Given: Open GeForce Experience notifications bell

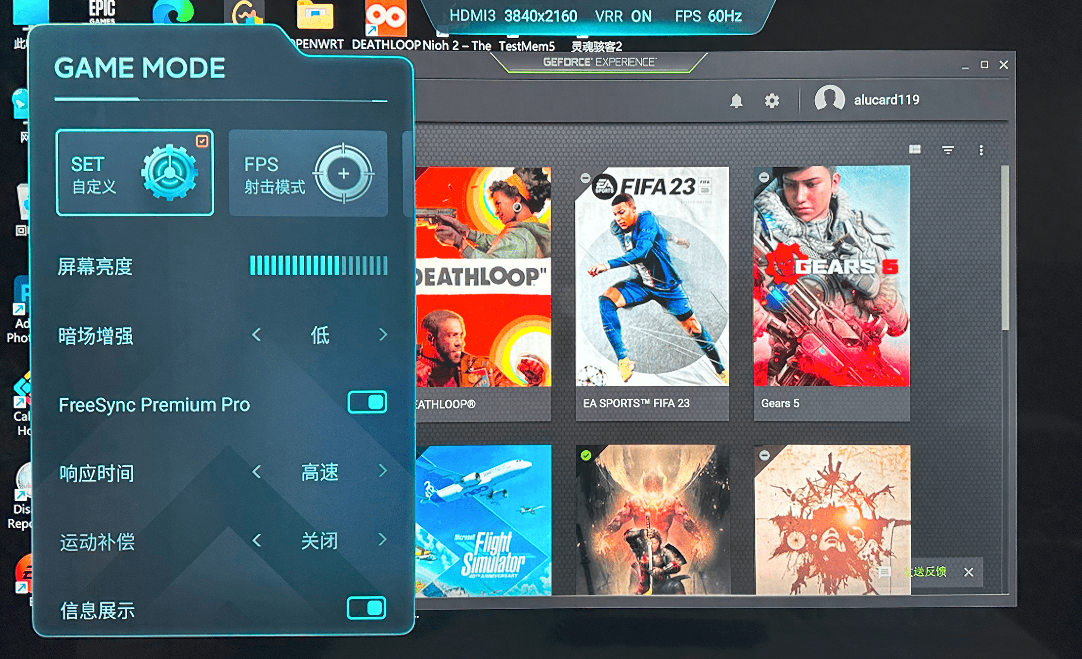Looking at the screenshot, I should click(736, 101).
